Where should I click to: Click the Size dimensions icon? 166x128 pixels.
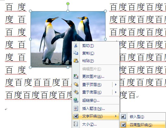point(76,124)
